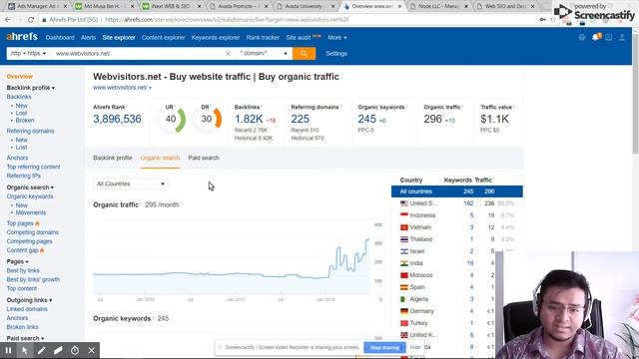Pause the Screencastify recording
Screen dimensions: 639x359
pos(8,350)
